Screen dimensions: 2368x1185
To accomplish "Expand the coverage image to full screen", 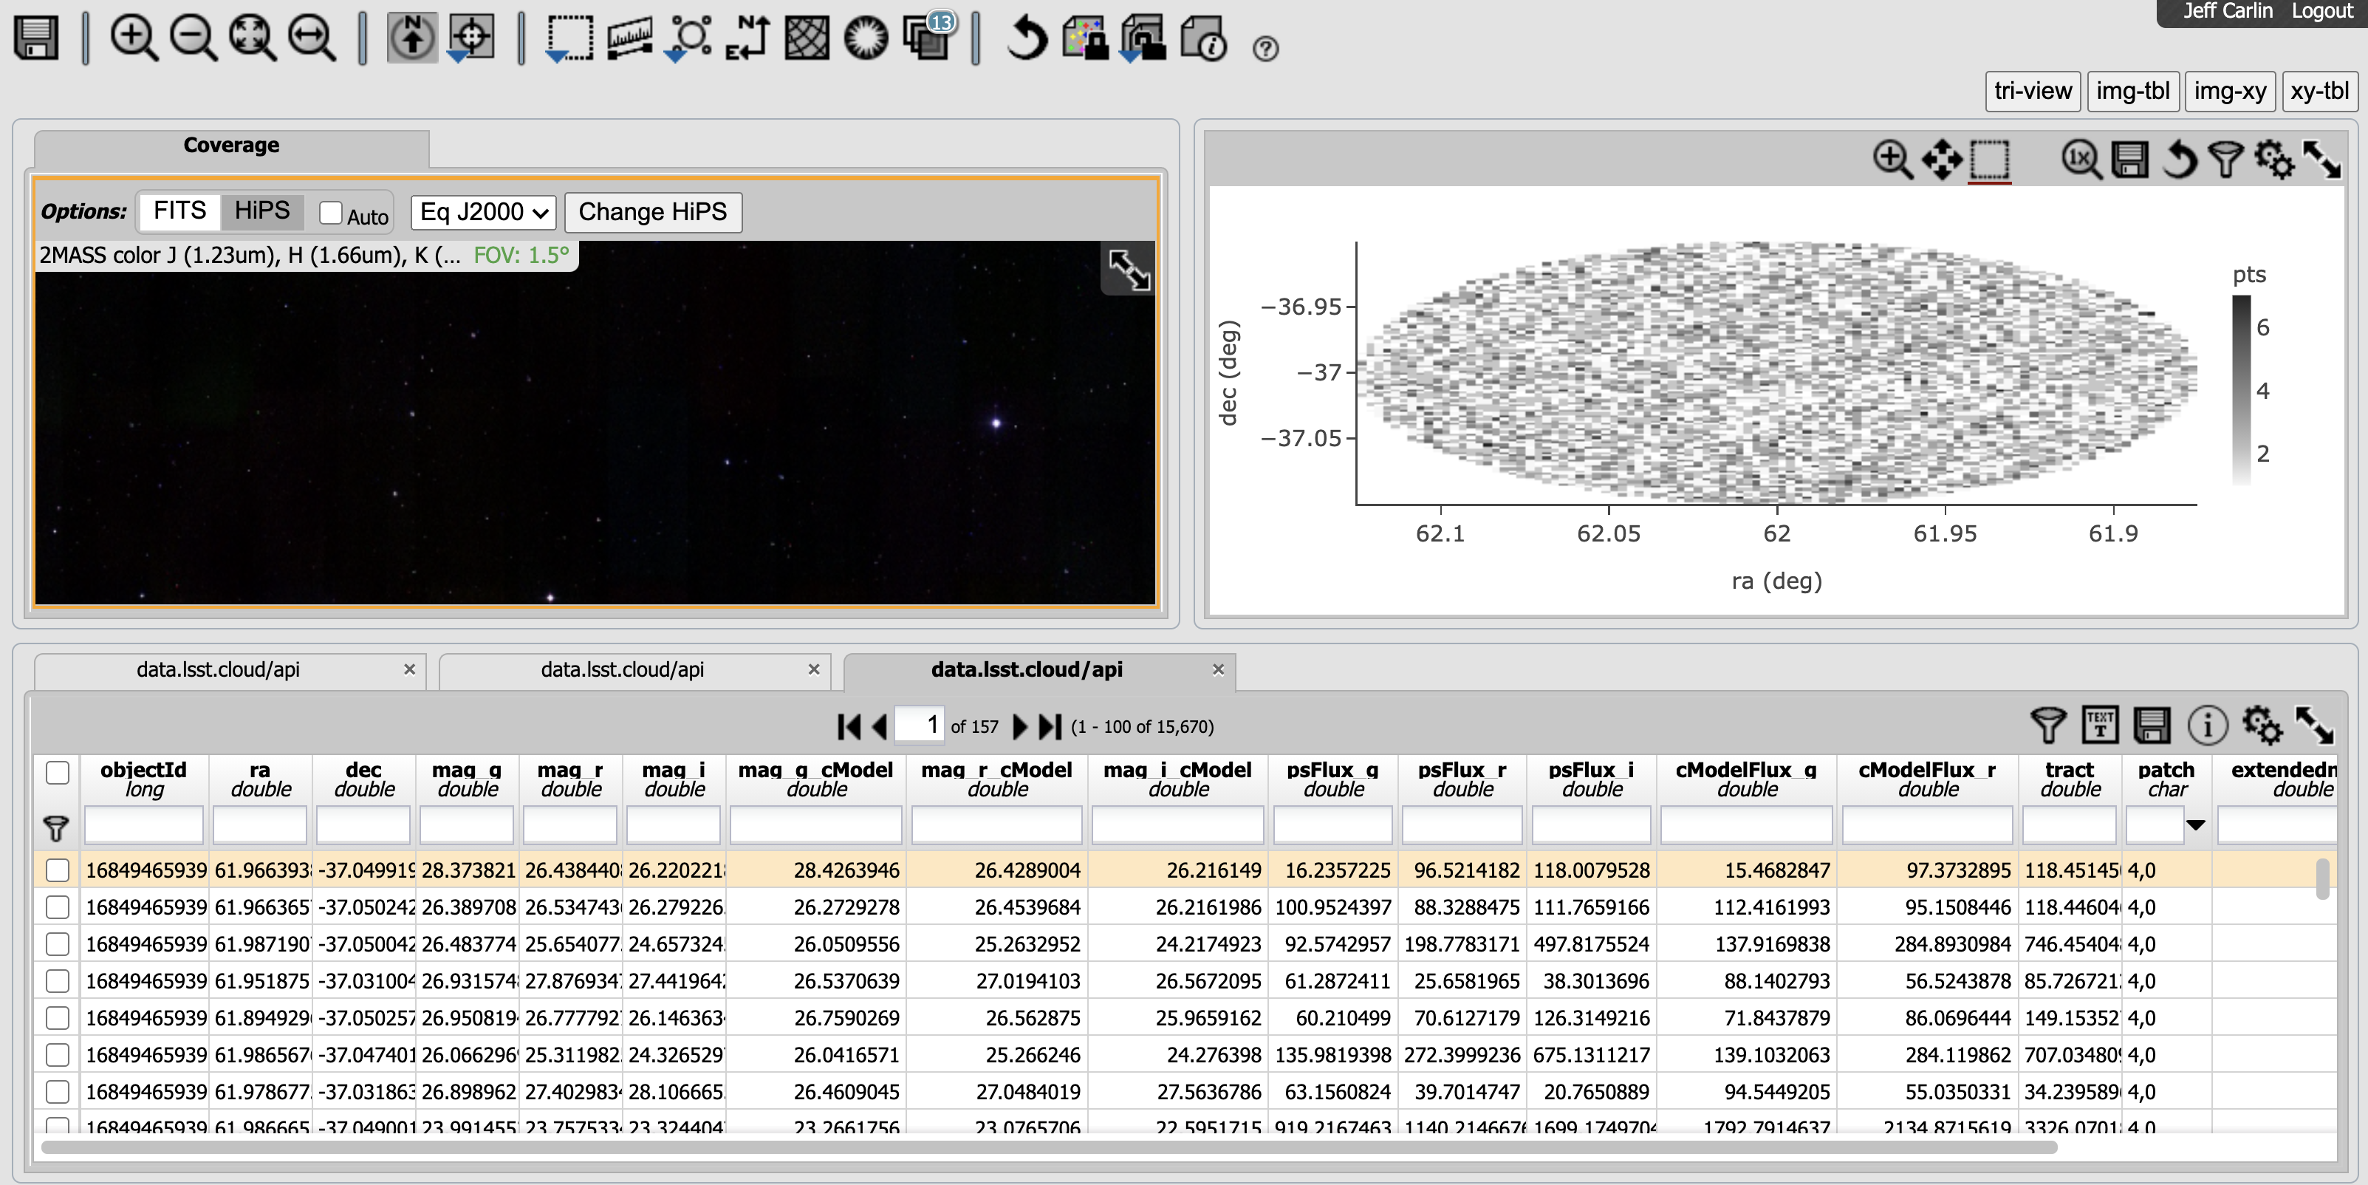I will tap(1128, 270).
